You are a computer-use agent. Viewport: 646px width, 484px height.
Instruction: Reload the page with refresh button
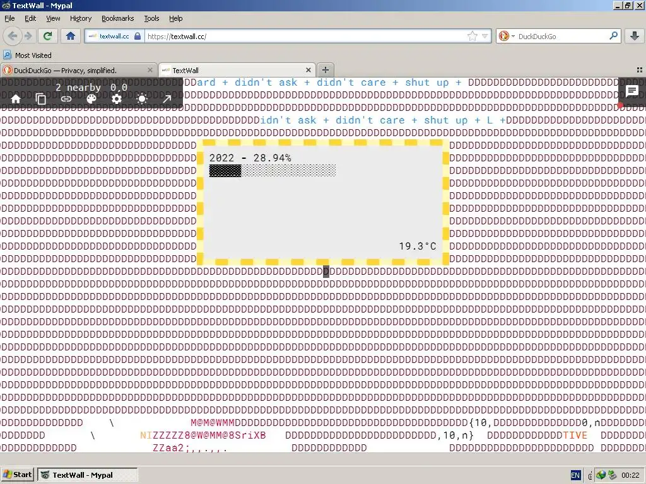pyautogui.click(x=47, y=36)
